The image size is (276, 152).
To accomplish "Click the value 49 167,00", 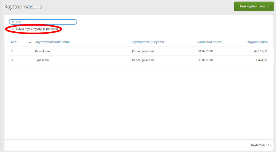I will [261, 51].
